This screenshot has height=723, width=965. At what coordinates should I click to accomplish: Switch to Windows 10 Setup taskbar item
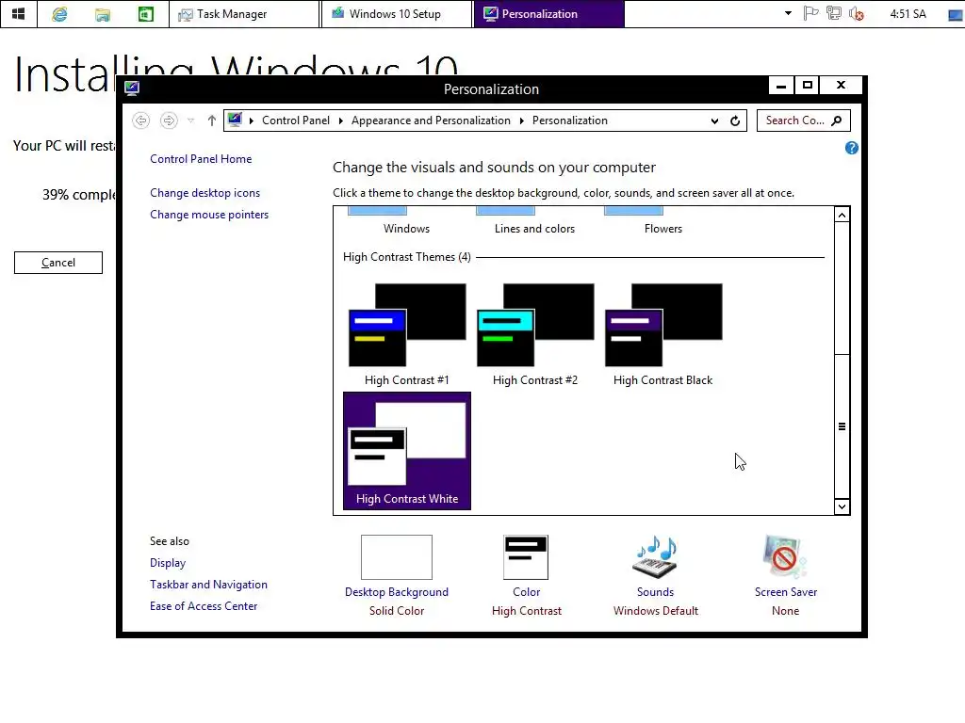click(397, 14)
